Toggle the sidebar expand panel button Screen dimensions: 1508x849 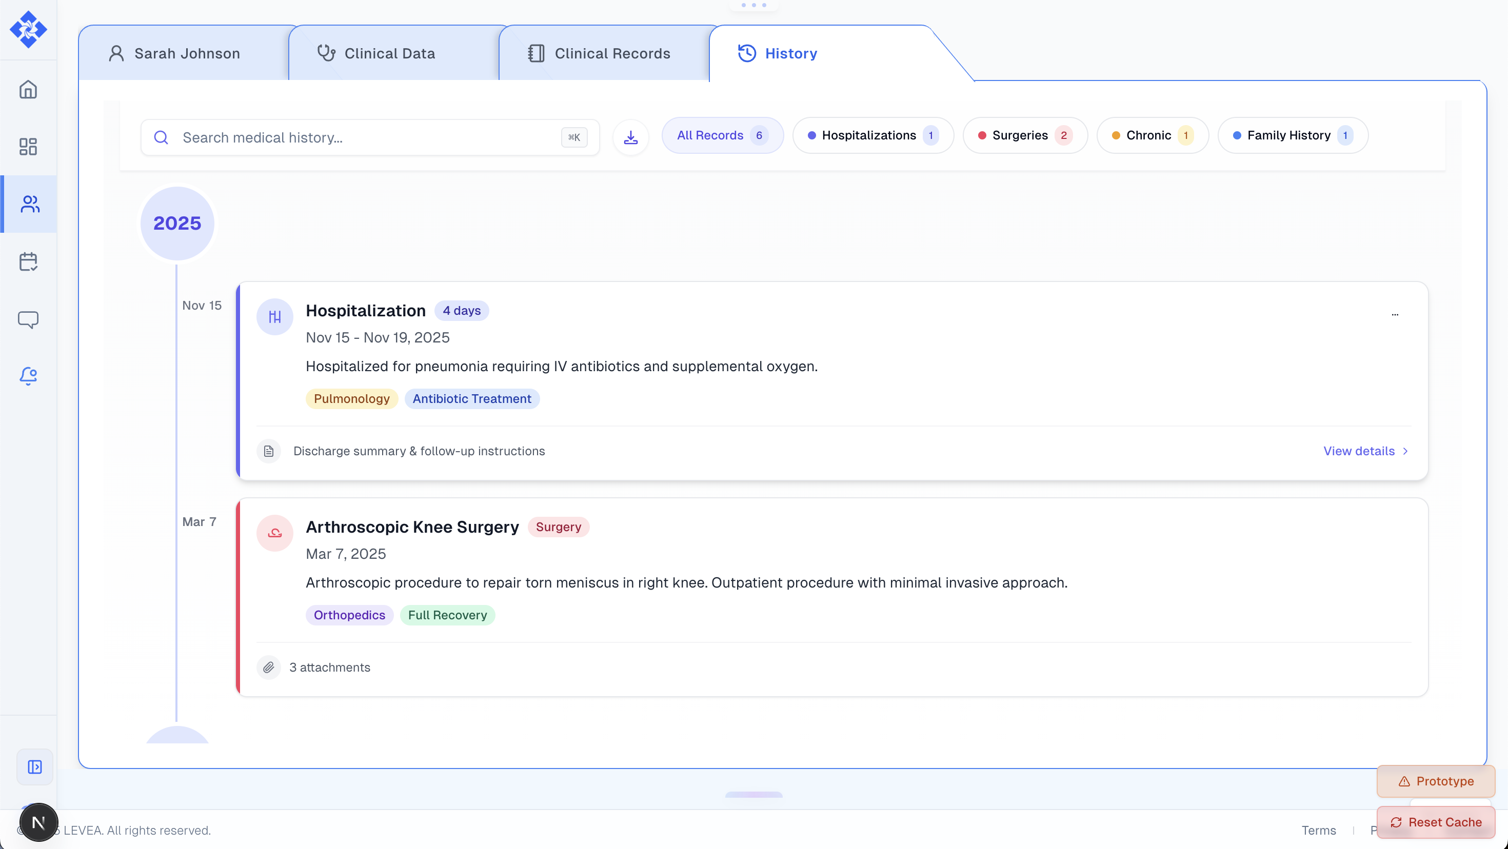click(34, 766)
